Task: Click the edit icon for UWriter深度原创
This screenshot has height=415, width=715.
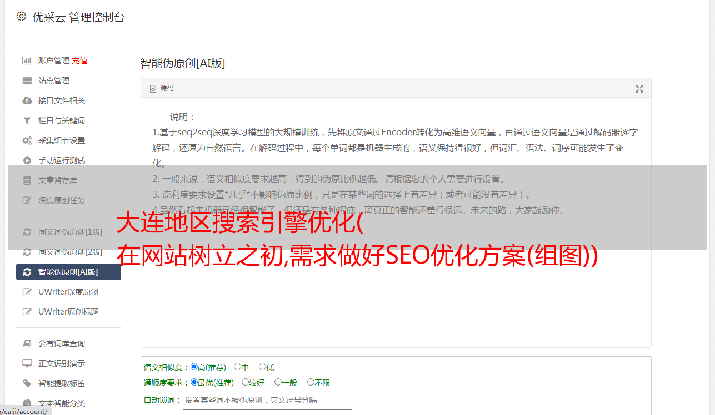Action: coord(27,292)
